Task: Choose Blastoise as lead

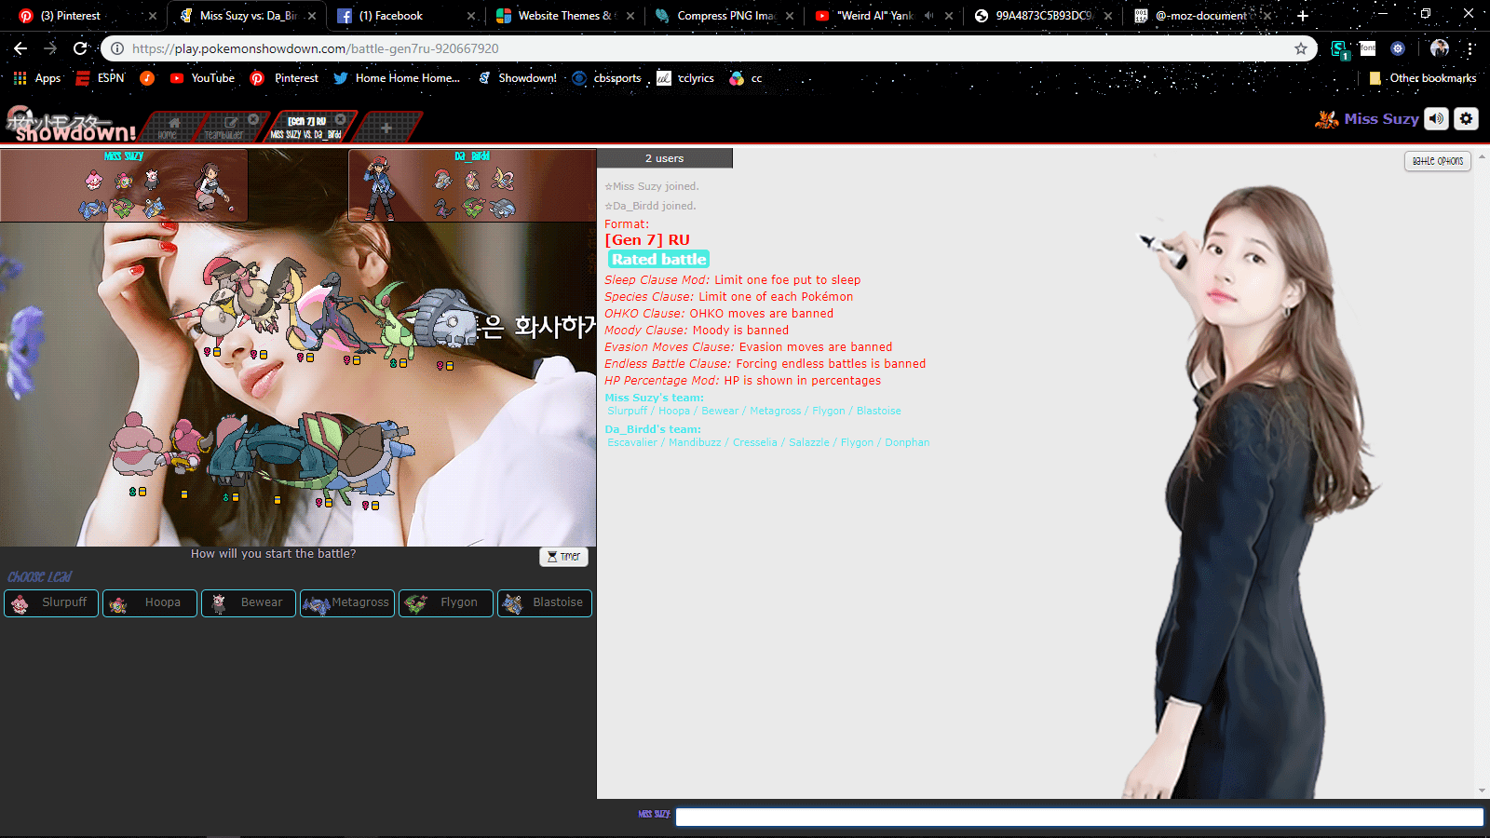Action: click(545, 603)
